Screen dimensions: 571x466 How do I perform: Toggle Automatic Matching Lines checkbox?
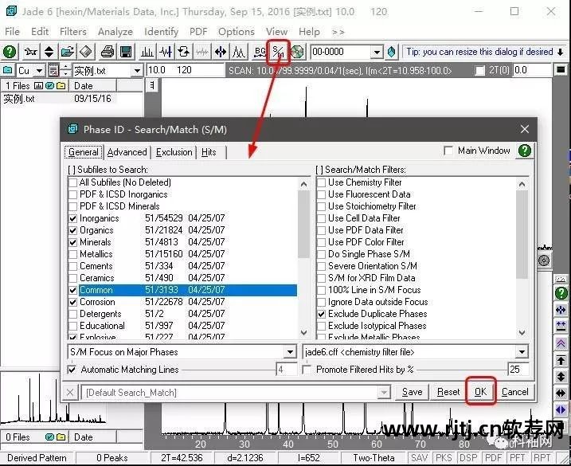[x=72, y=370]
